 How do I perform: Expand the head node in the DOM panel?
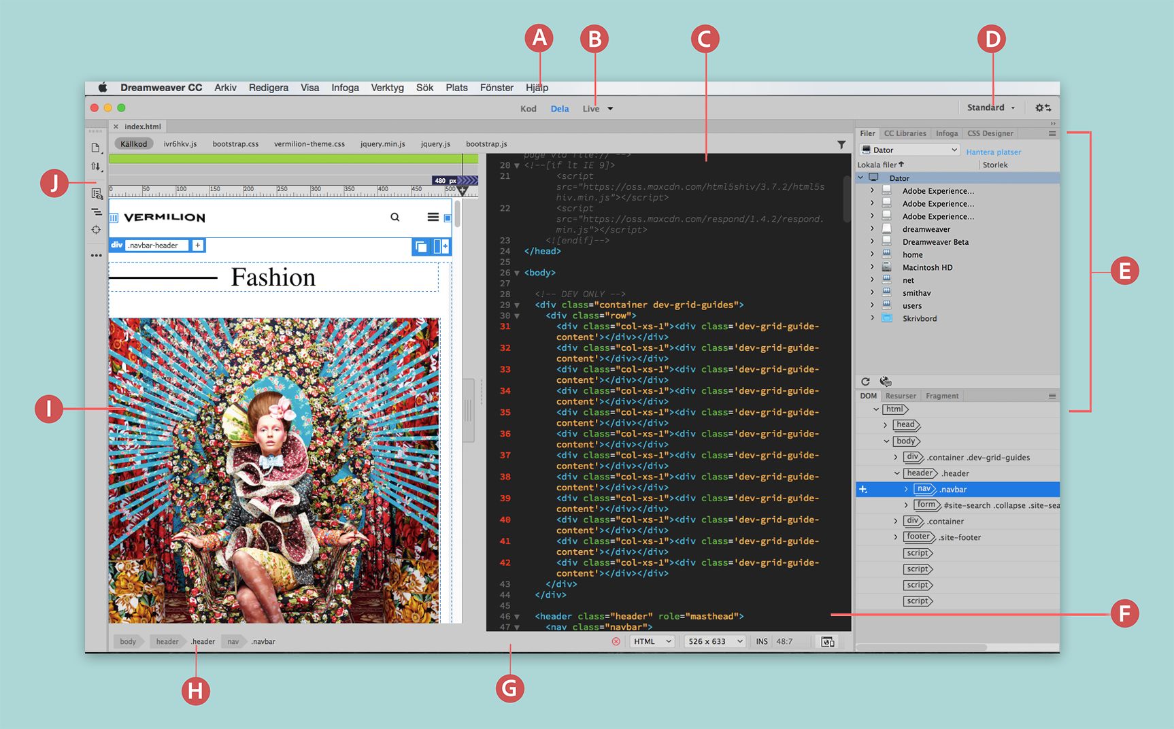884,424
